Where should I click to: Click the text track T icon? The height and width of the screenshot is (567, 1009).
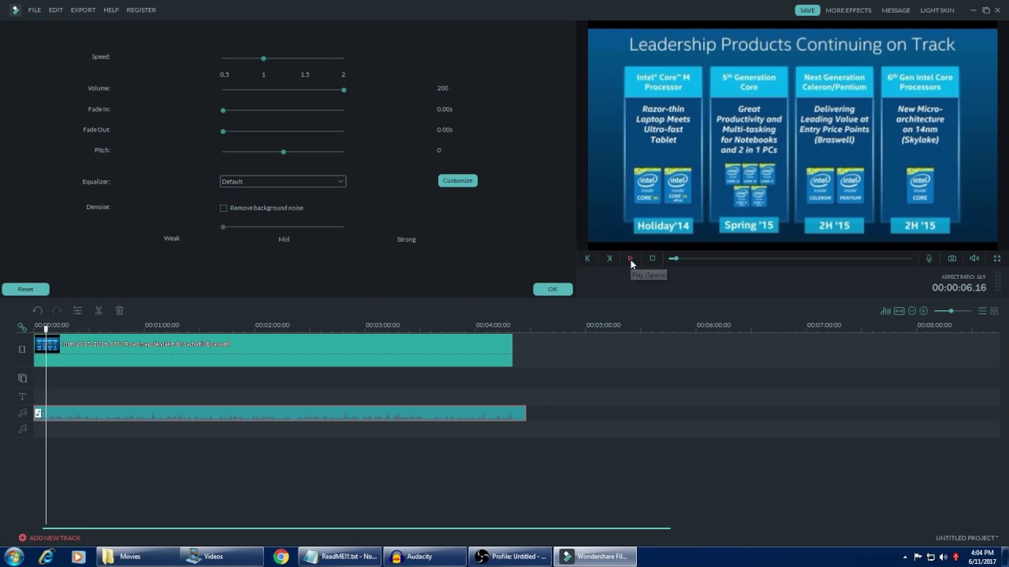[22, 396]
